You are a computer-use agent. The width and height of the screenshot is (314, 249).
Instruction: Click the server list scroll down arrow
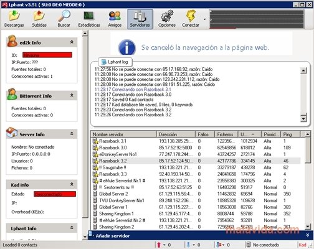pyautogui.click(x=308, y=227)
